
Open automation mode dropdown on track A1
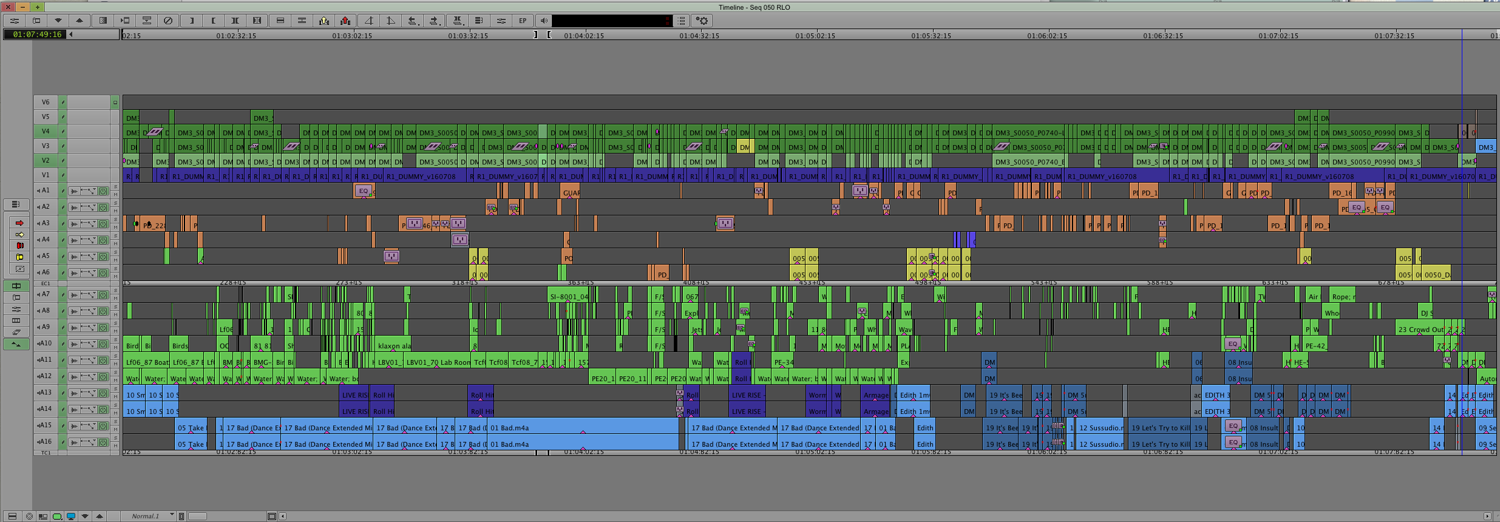pyautogui.click(x=89, y=191)
